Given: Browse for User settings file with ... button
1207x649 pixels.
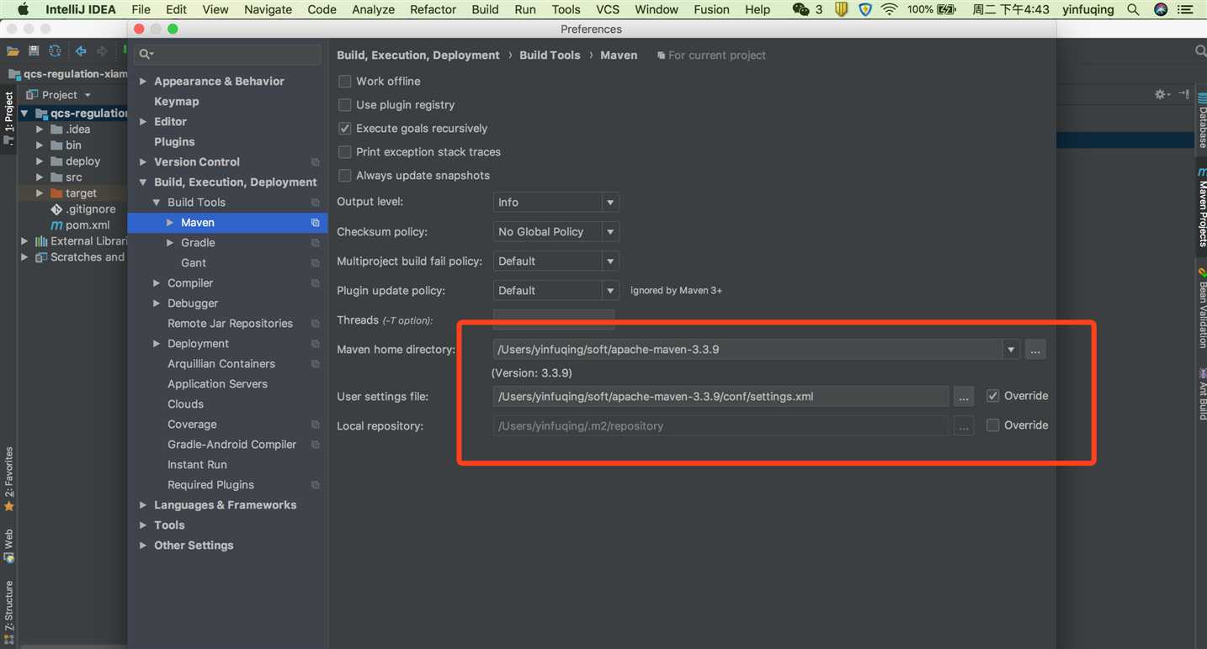Looking at the screenshot, I should pyautogui.click(x=964, y=396).
